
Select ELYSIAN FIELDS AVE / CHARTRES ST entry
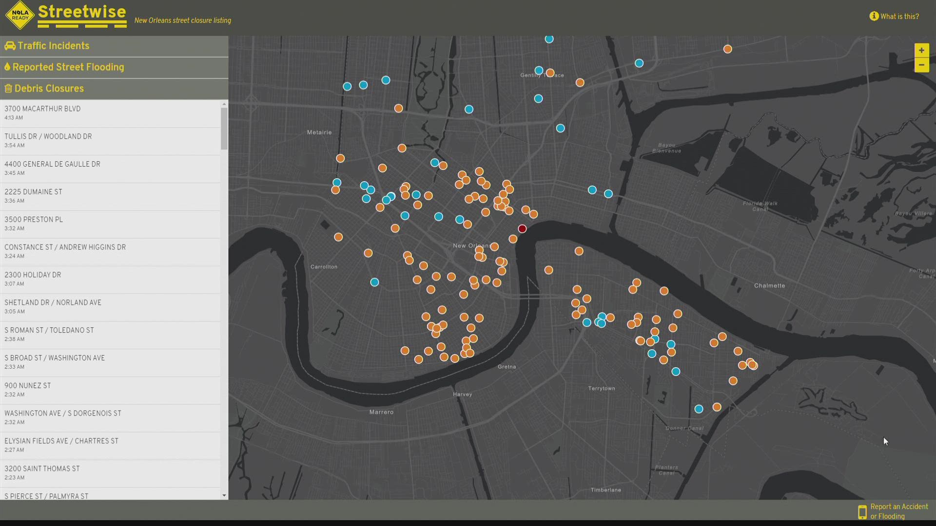[x=110, y=446]
